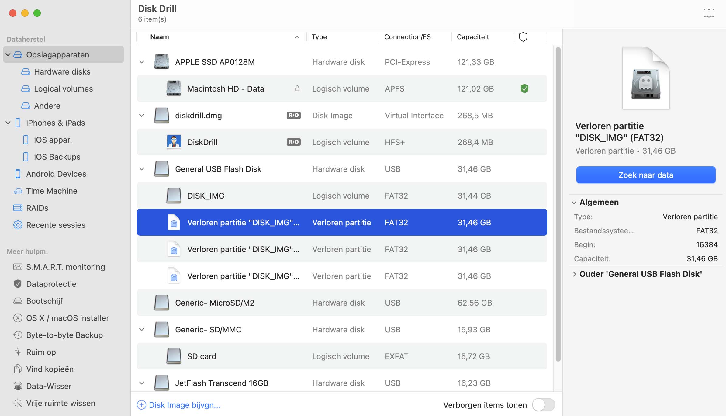
Task: Collapse the Opslagapparaten sidebar group
Action: (x=8, y=55)
